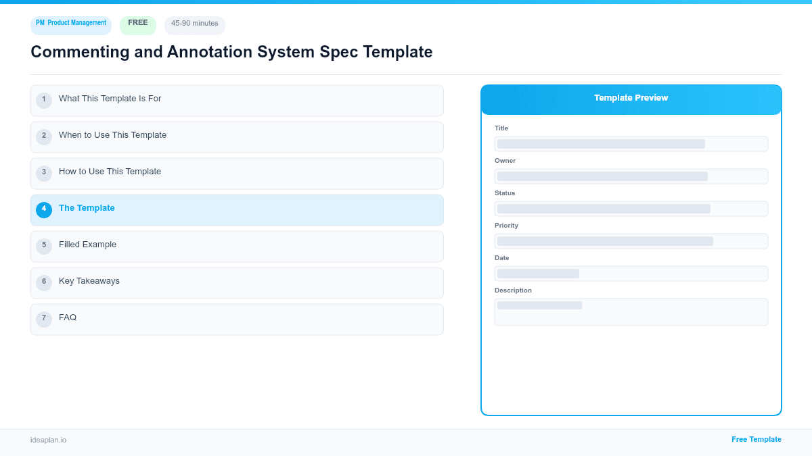Screen dimensions: 812x456
Task: Click the FREE pricing badge
Action: pos(137,22)
